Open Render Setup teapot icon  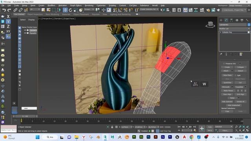click(x=208, y=10)
